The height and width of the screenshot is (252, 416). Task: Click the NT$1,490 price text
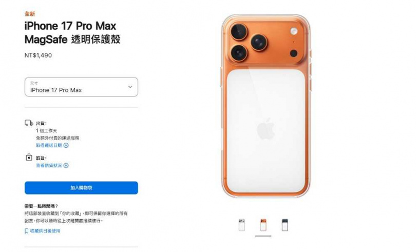tap(38, 55)
